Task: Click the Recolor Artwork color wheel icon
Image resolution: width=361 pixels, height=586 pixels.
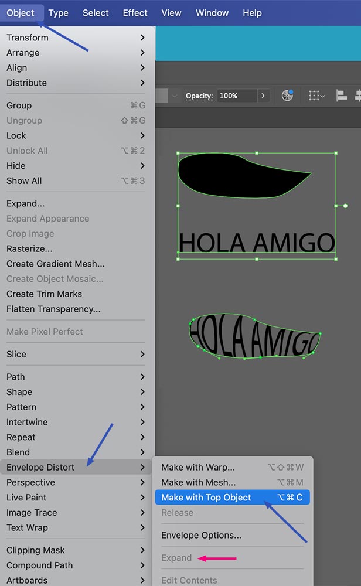Action: pyautogui.click(x=287, y=96)
